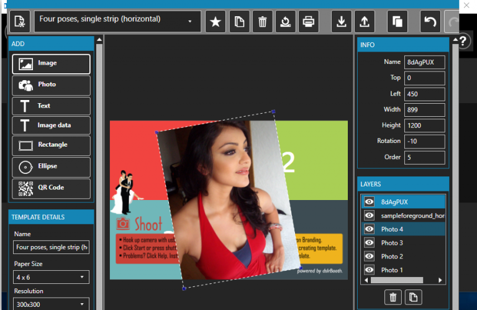This screenshot has height=310, width=477.
Task: Click the new template icon
Action: pos(20,21)
